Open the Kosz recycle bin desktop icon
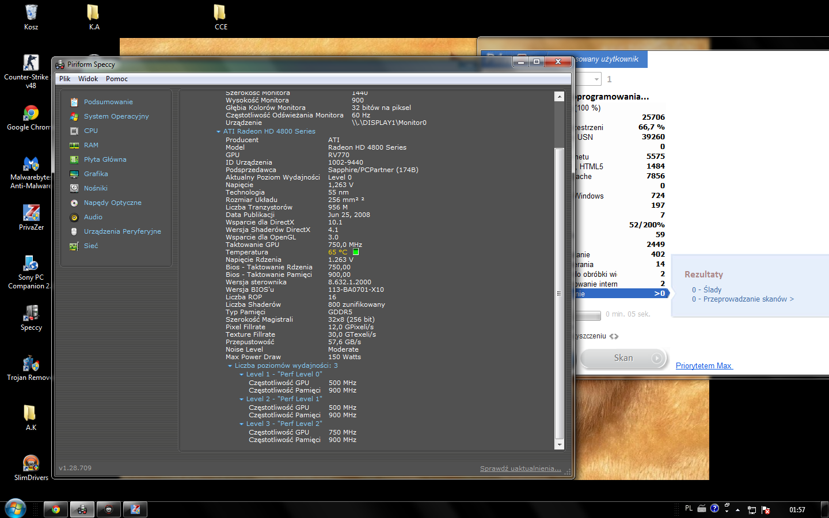Viewport: 829px width, 518px height. point(31,17)
